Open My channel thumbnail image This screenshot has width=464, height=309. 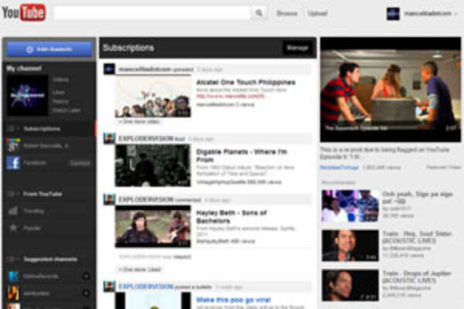27,95
